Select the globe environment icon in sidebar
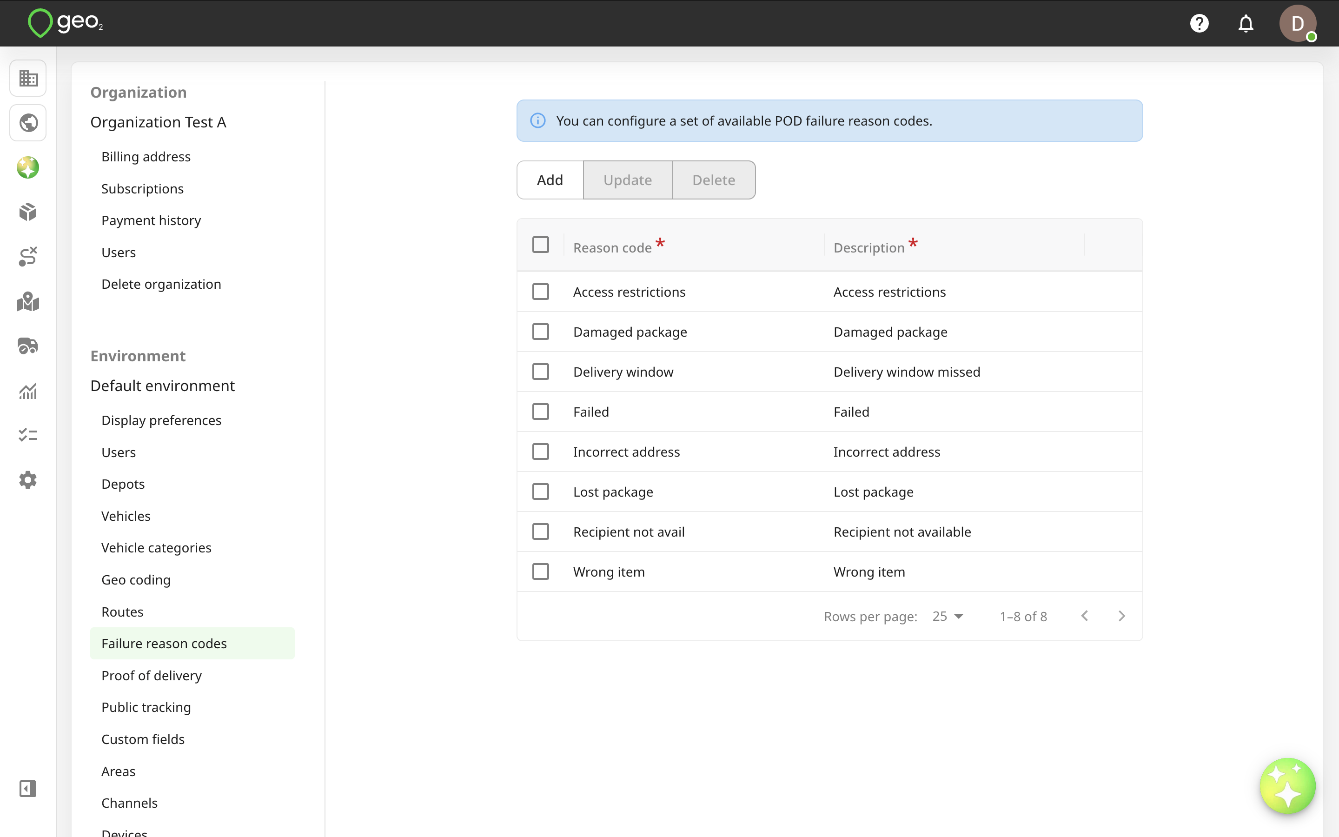 click(x=28, y=123)
